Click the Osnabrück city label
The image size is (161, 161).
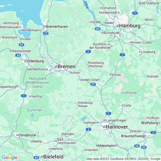point(27,135)
